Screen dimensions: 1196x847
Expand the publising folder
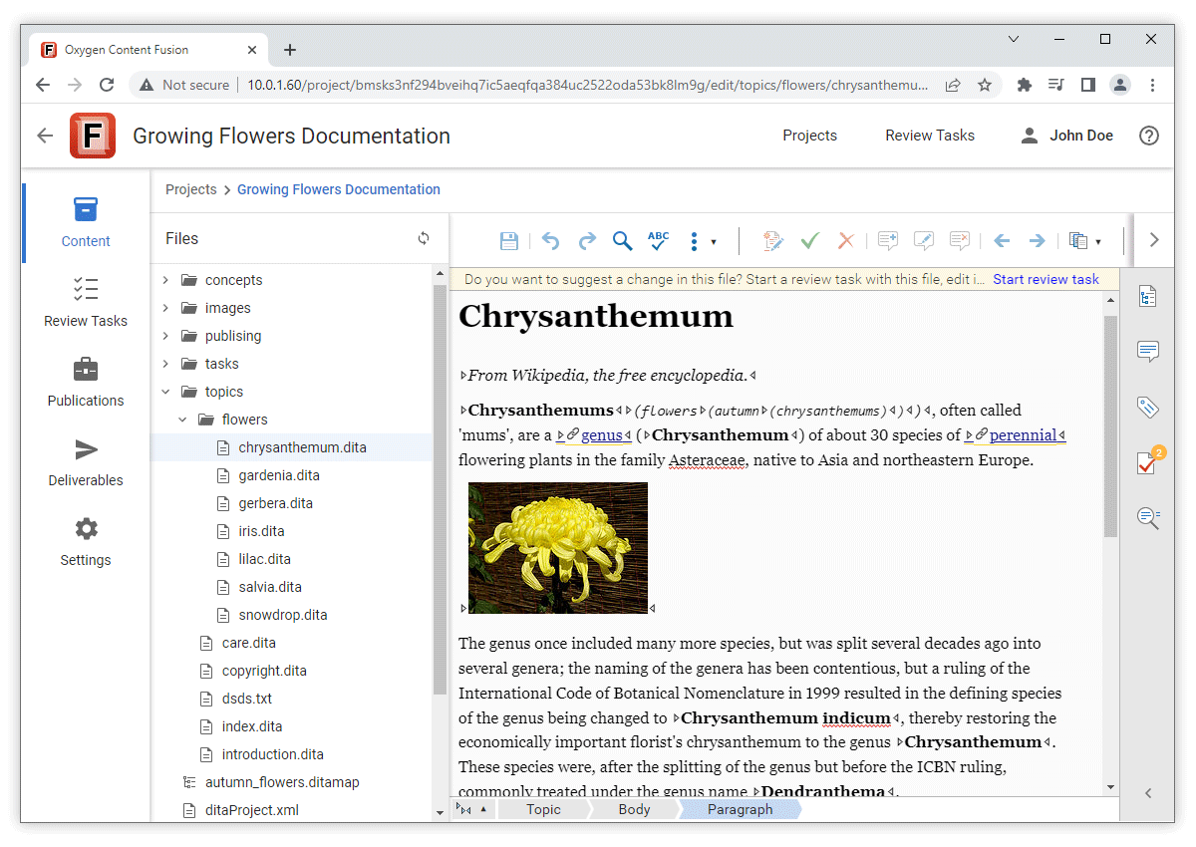tap(165, 336)
